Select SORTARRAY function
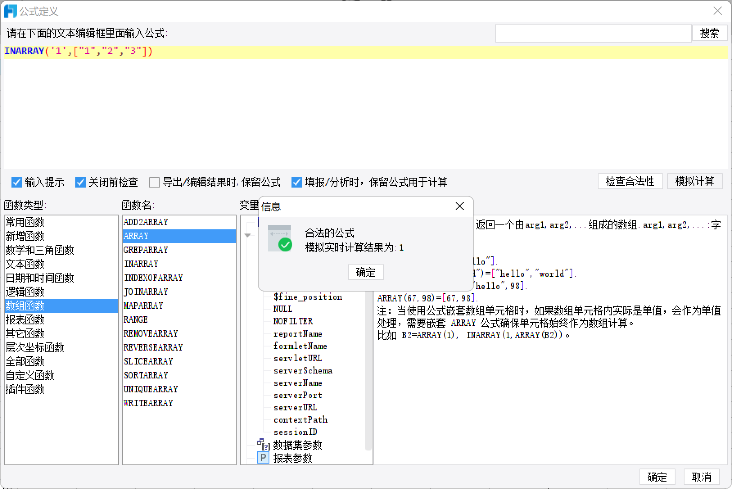This screenshot has height=489, width=732. (179, 376)
